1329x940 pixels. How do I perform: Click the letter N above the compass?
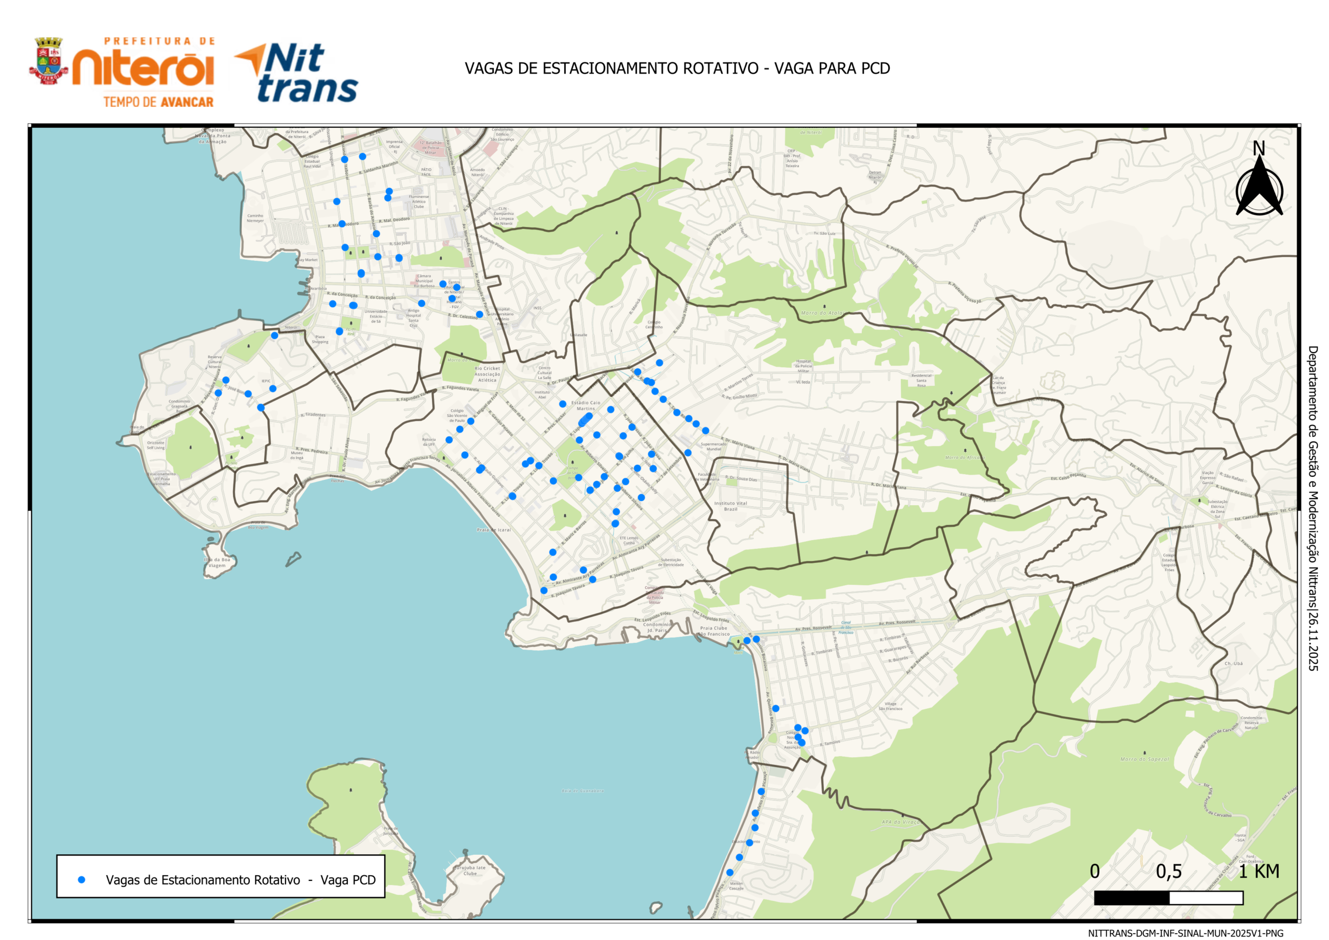pyautogui.click(x=1258, y=149)
